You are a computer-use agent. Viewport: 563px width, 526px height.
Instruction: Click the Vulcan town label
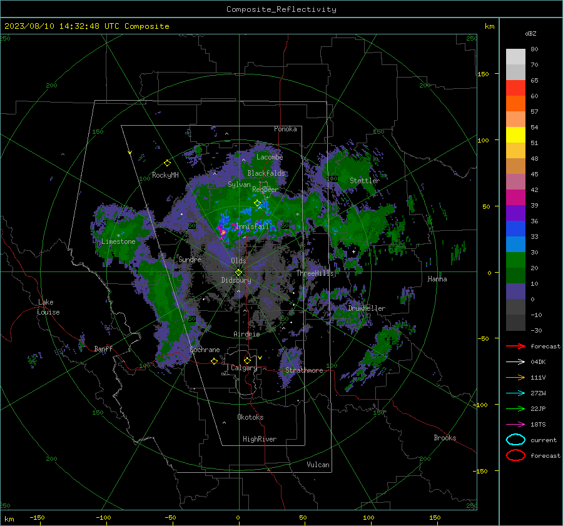point(318,465)
